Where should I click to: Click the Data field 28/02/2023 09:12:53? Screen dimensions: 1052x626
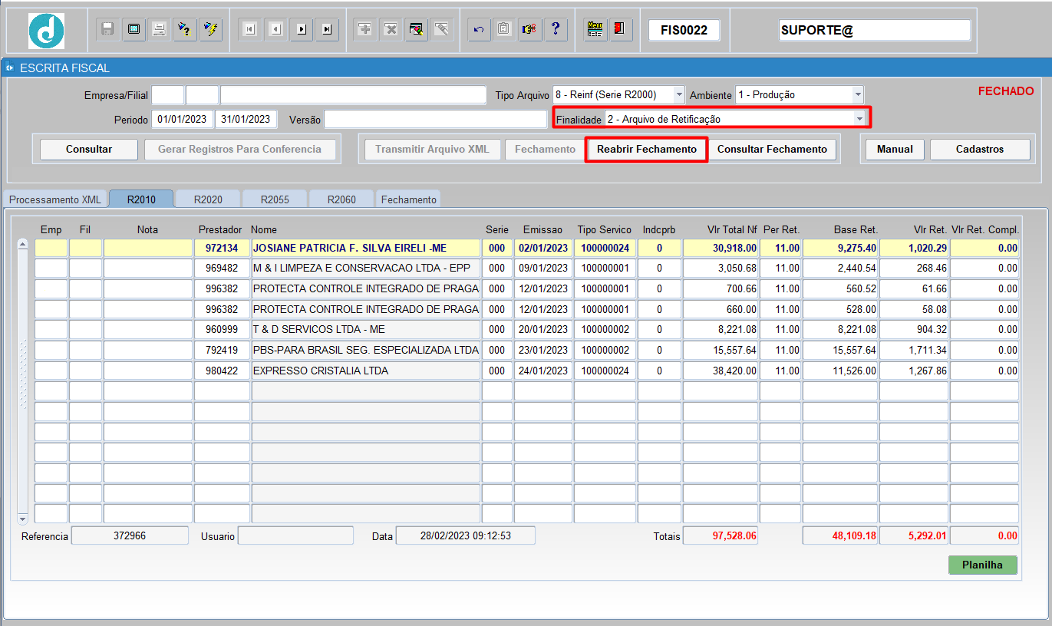[466, 535]
